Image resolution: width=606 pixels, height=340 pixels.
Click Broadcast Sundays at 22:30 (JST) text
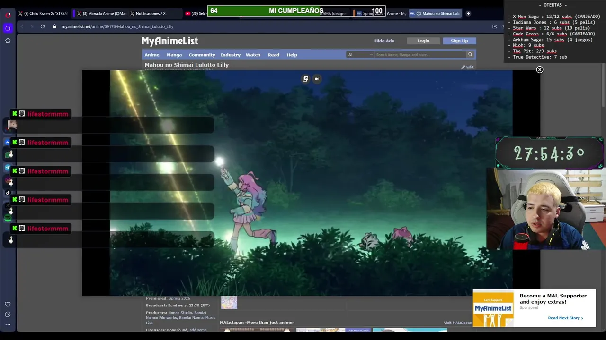[178, 306]
